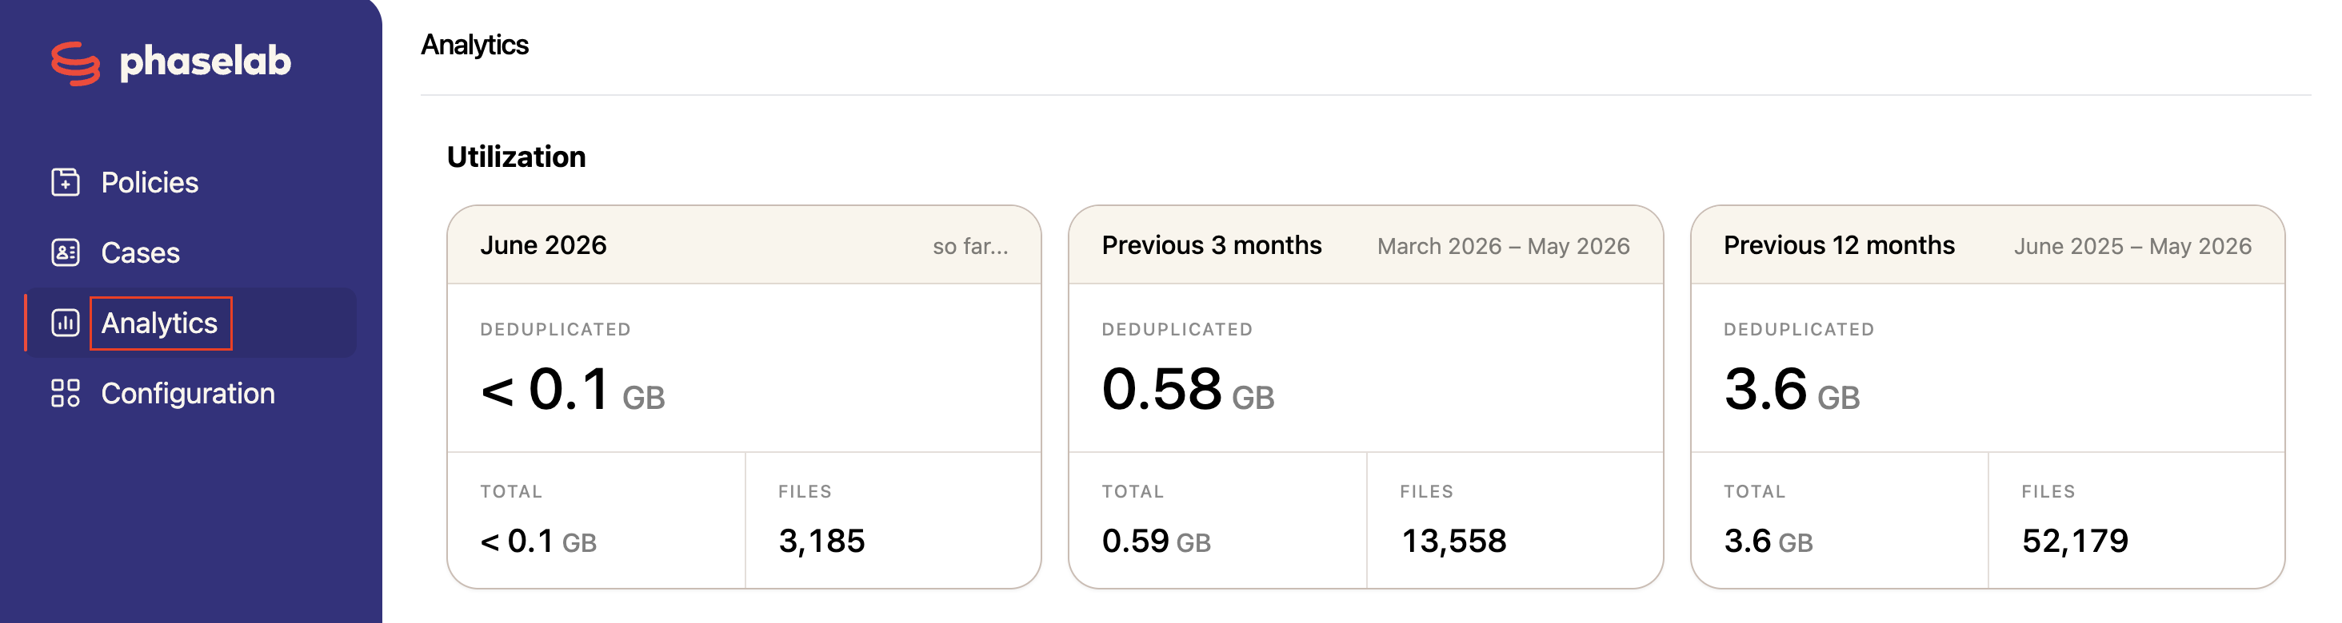Image resolution: width=2342 pixels, height=623 pixels.
Task: Select the June 2026 card header
Action: coord(744,245)
